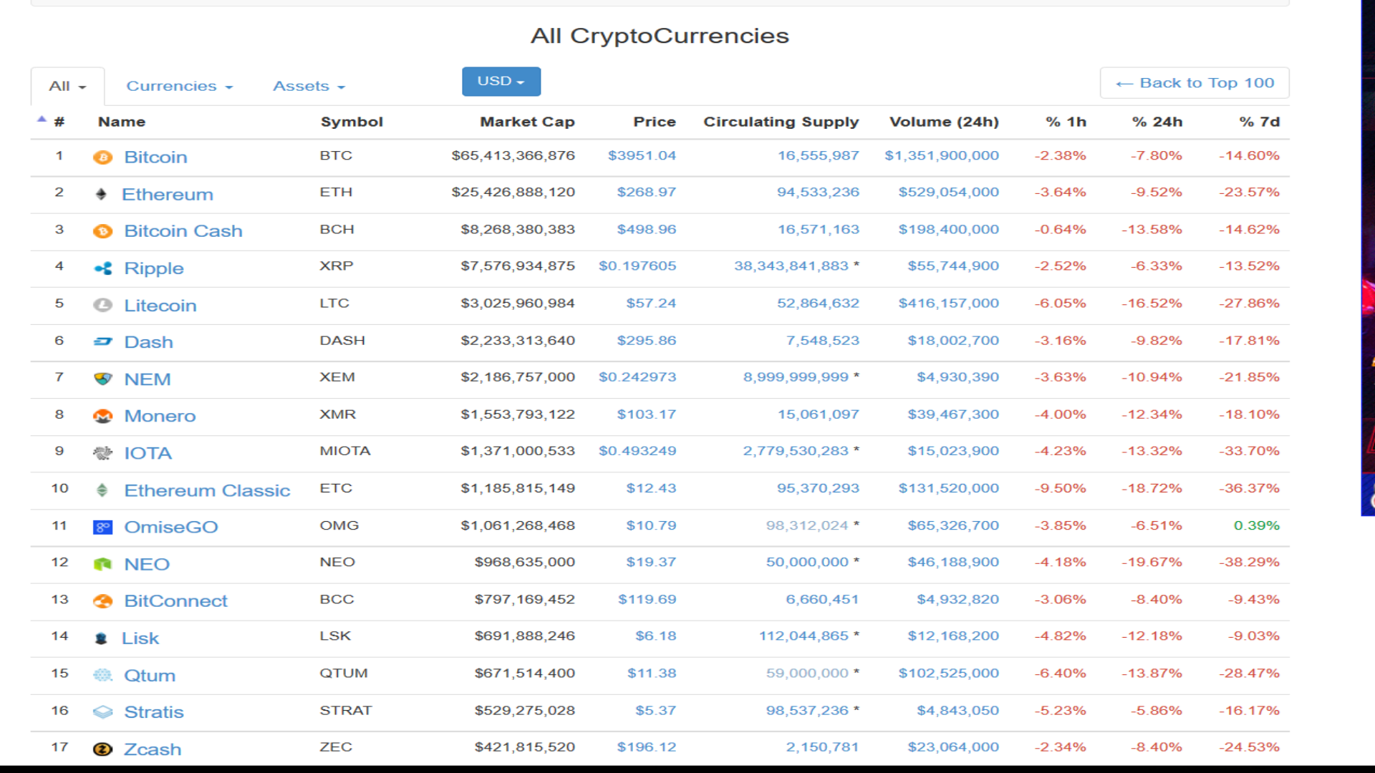Open the Ethereum Classic name link

click(207, 491)
